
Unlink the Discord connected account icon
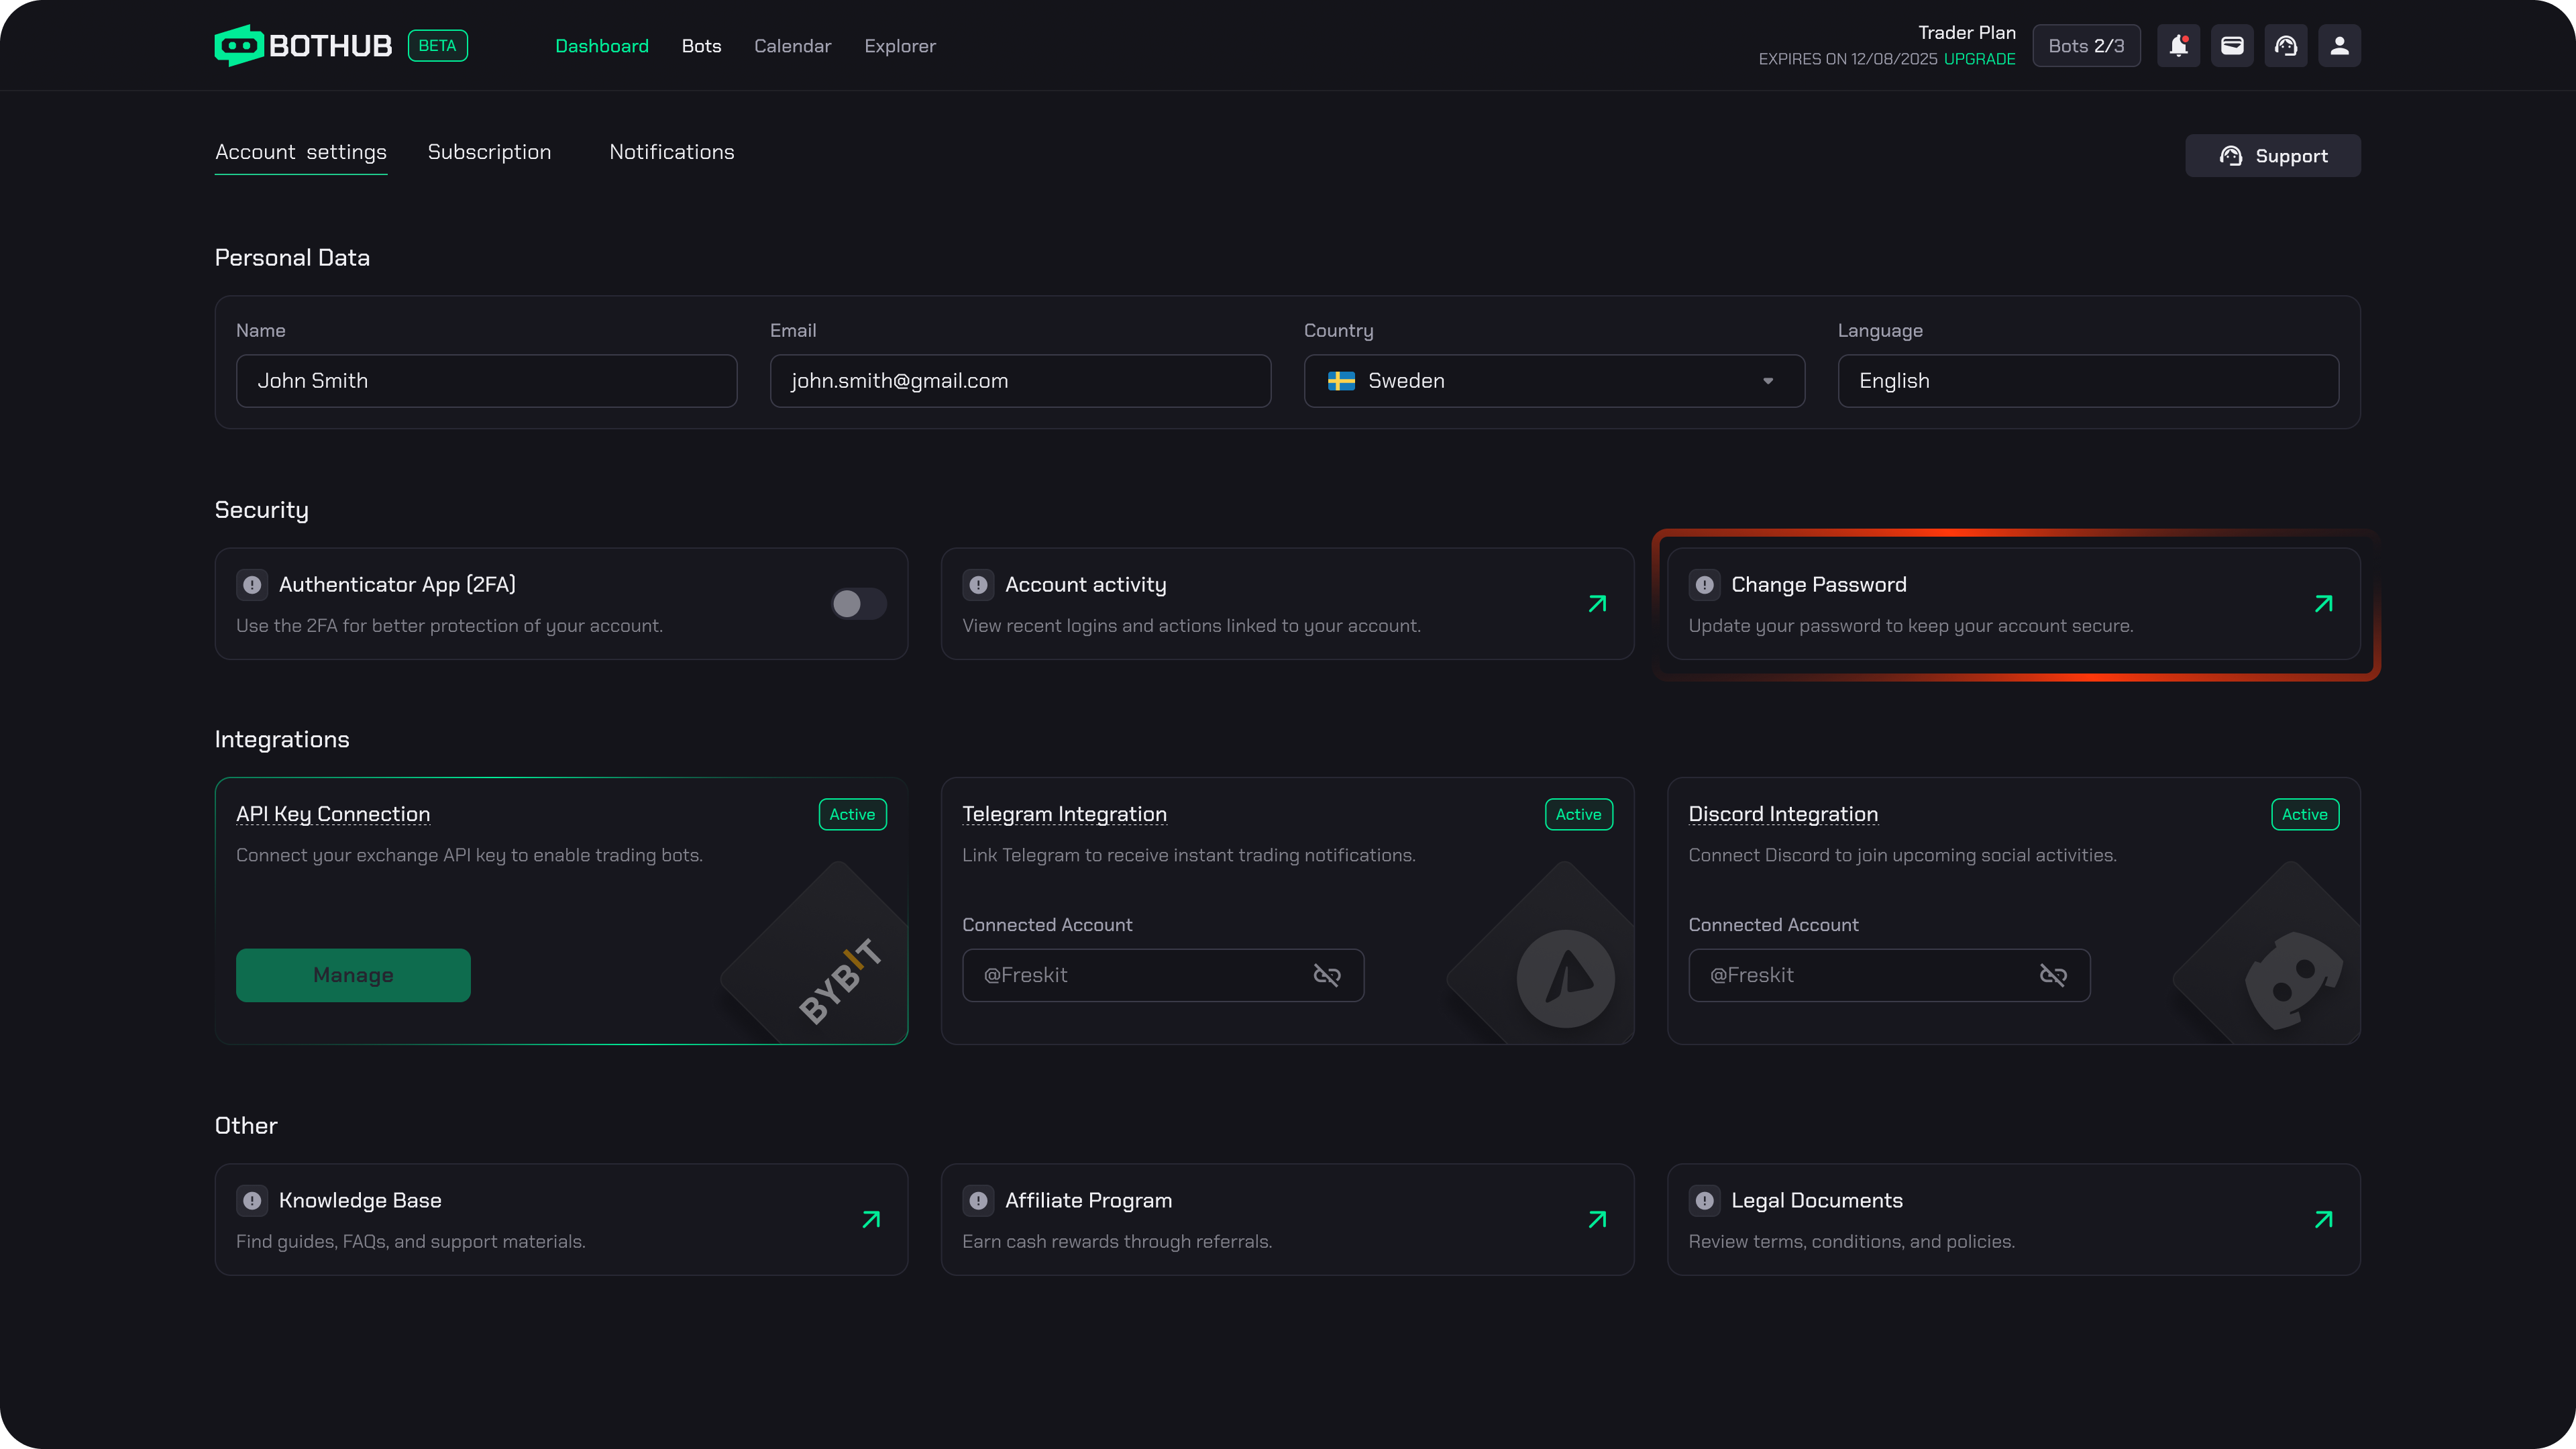(x=2053, y=975)
